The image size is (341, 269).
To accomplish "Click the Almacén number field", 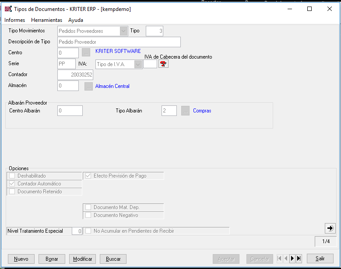I will (x=68, y=86).
